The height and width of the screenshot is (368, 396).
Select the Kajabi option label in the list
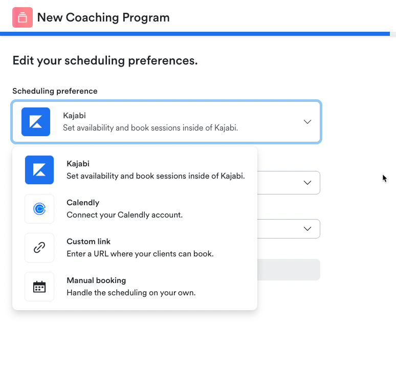[x=78, y=164]
